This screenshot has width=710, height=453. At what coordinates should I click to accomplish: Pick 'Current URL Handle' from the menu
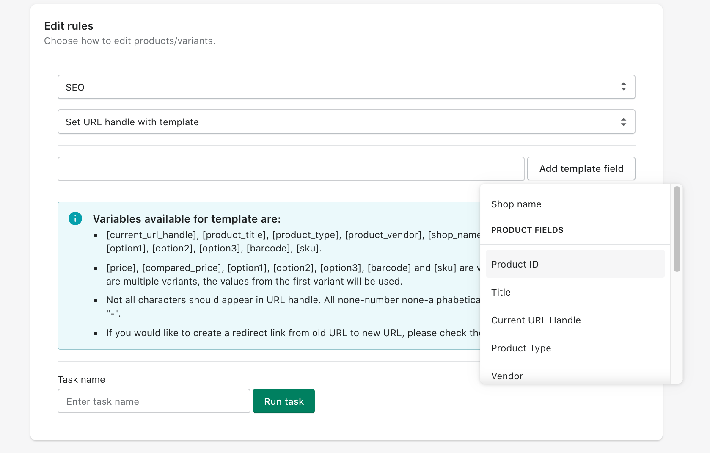[536, 320]
